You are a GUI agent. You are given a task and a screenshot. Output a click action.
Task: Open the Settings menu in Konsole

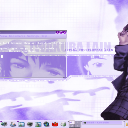pyautogui.click(x=33, y=36)
